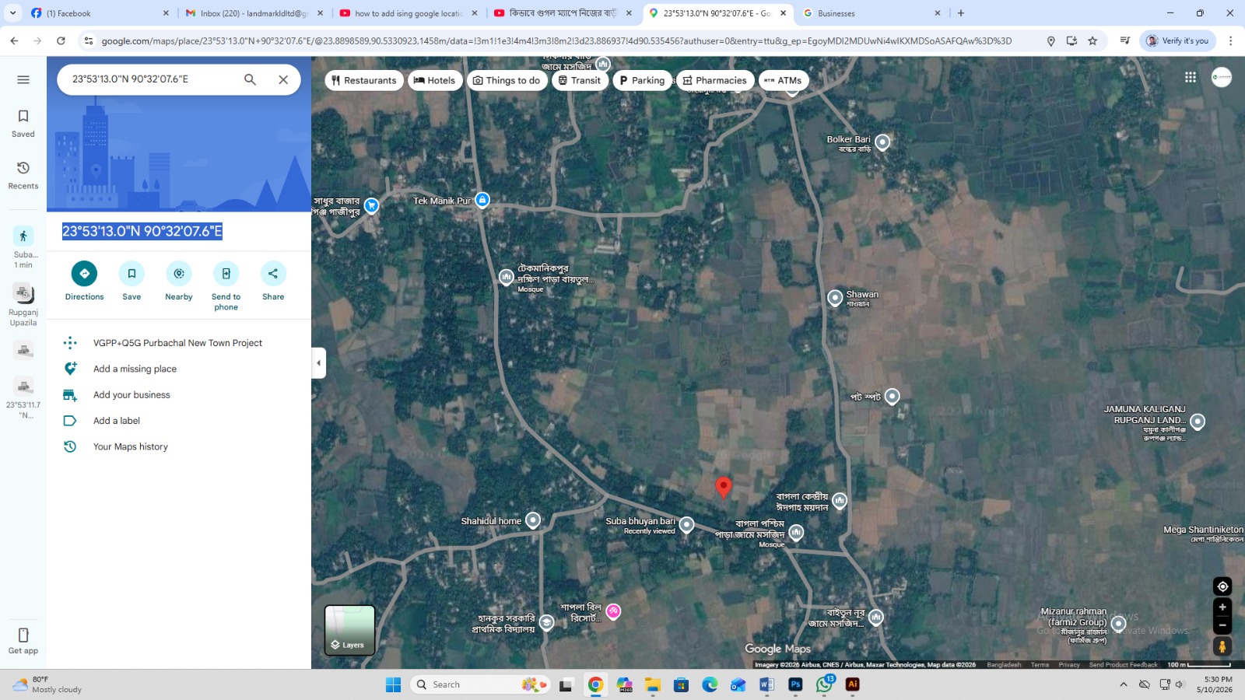Open the Saved places panel

tap(23, 124)
